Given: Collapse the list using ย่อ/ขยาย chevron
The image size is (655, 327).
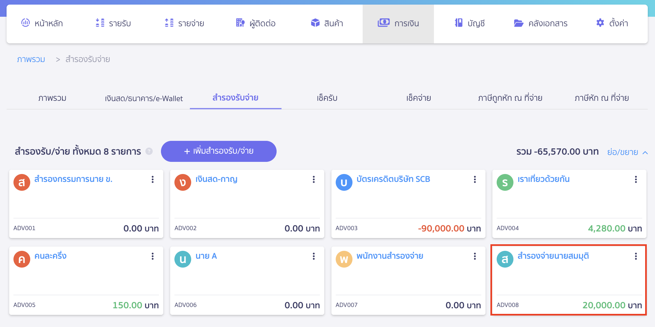Looking at the screenshot, I should coord(645,152).
